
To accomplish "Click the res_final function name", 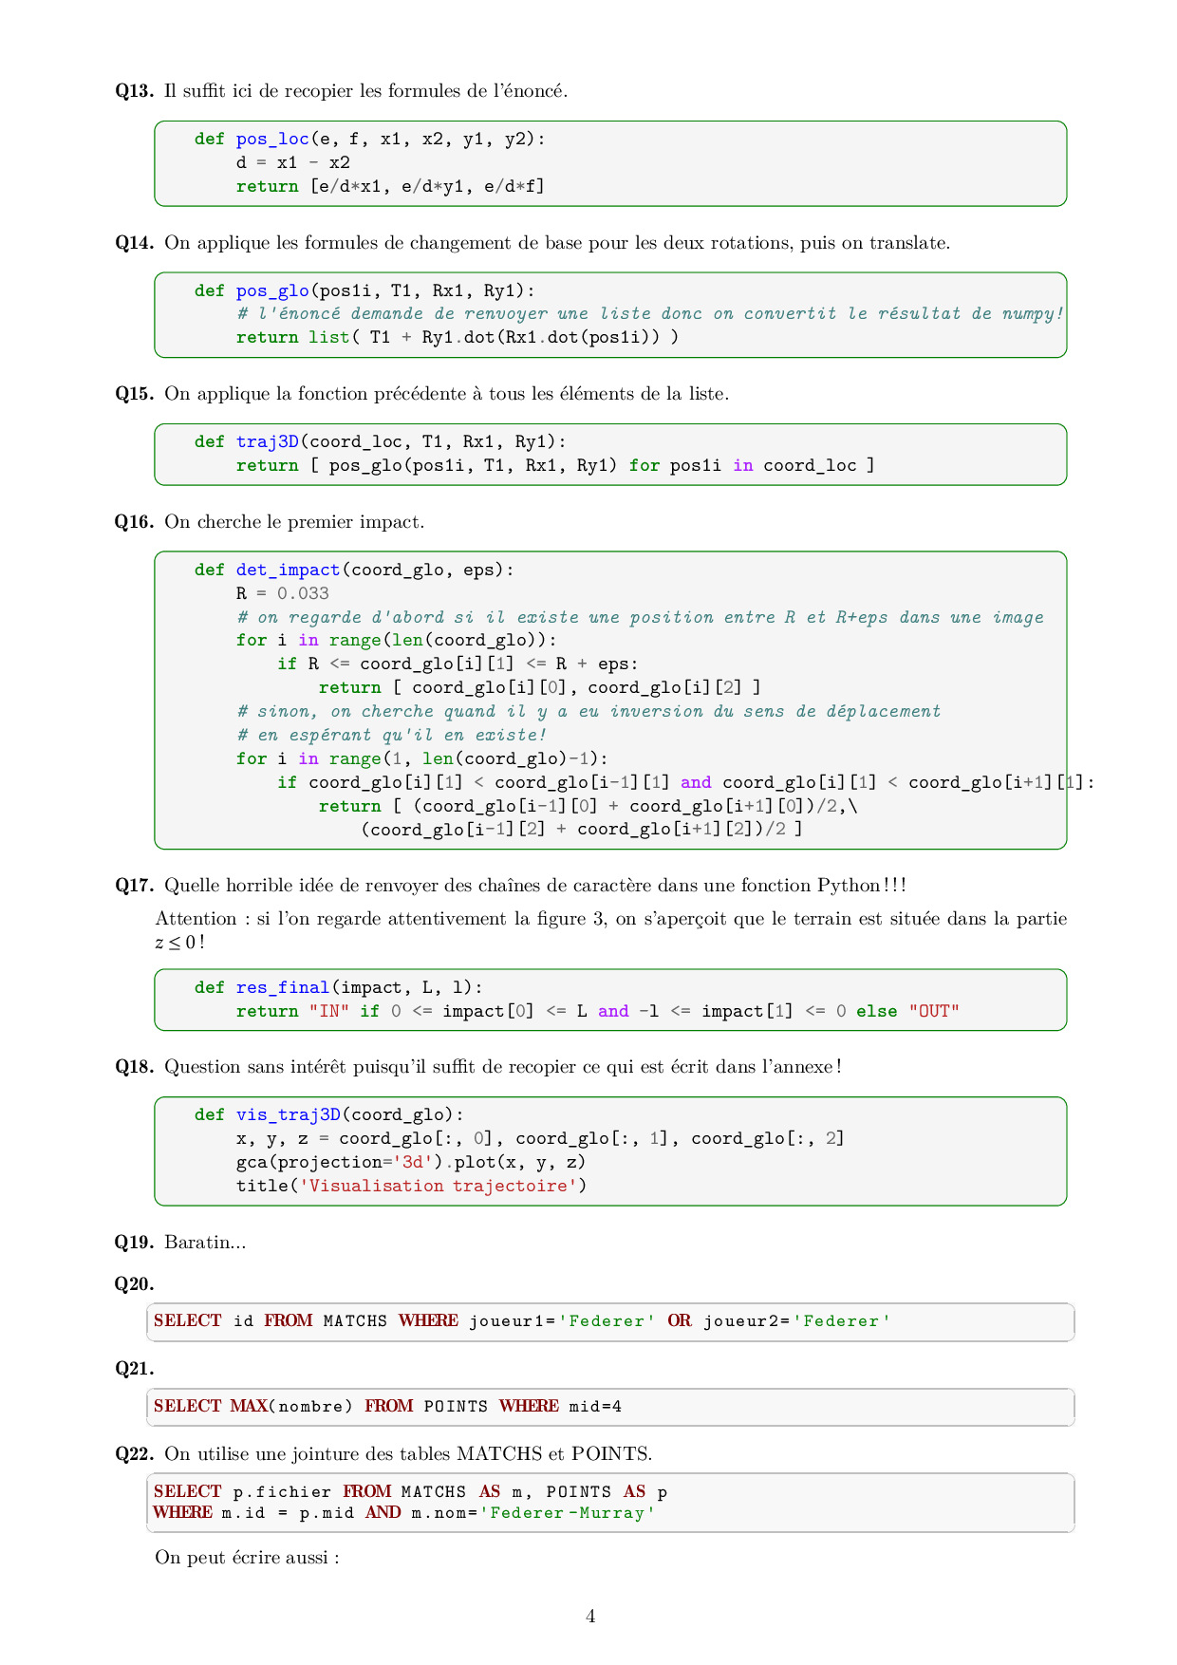I will [x=282, y=987].
